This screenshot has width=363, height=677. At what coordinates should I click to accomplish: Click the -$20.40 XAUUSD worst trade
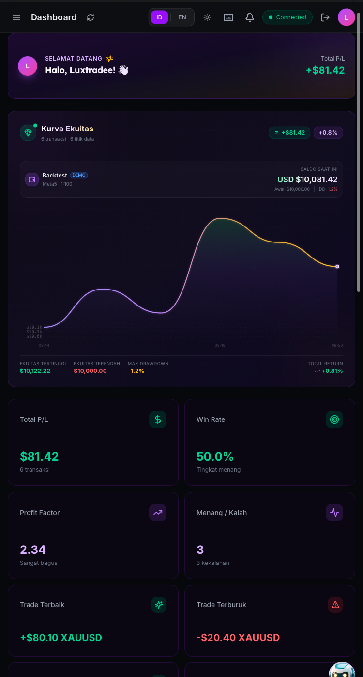(x=238, y=638)
